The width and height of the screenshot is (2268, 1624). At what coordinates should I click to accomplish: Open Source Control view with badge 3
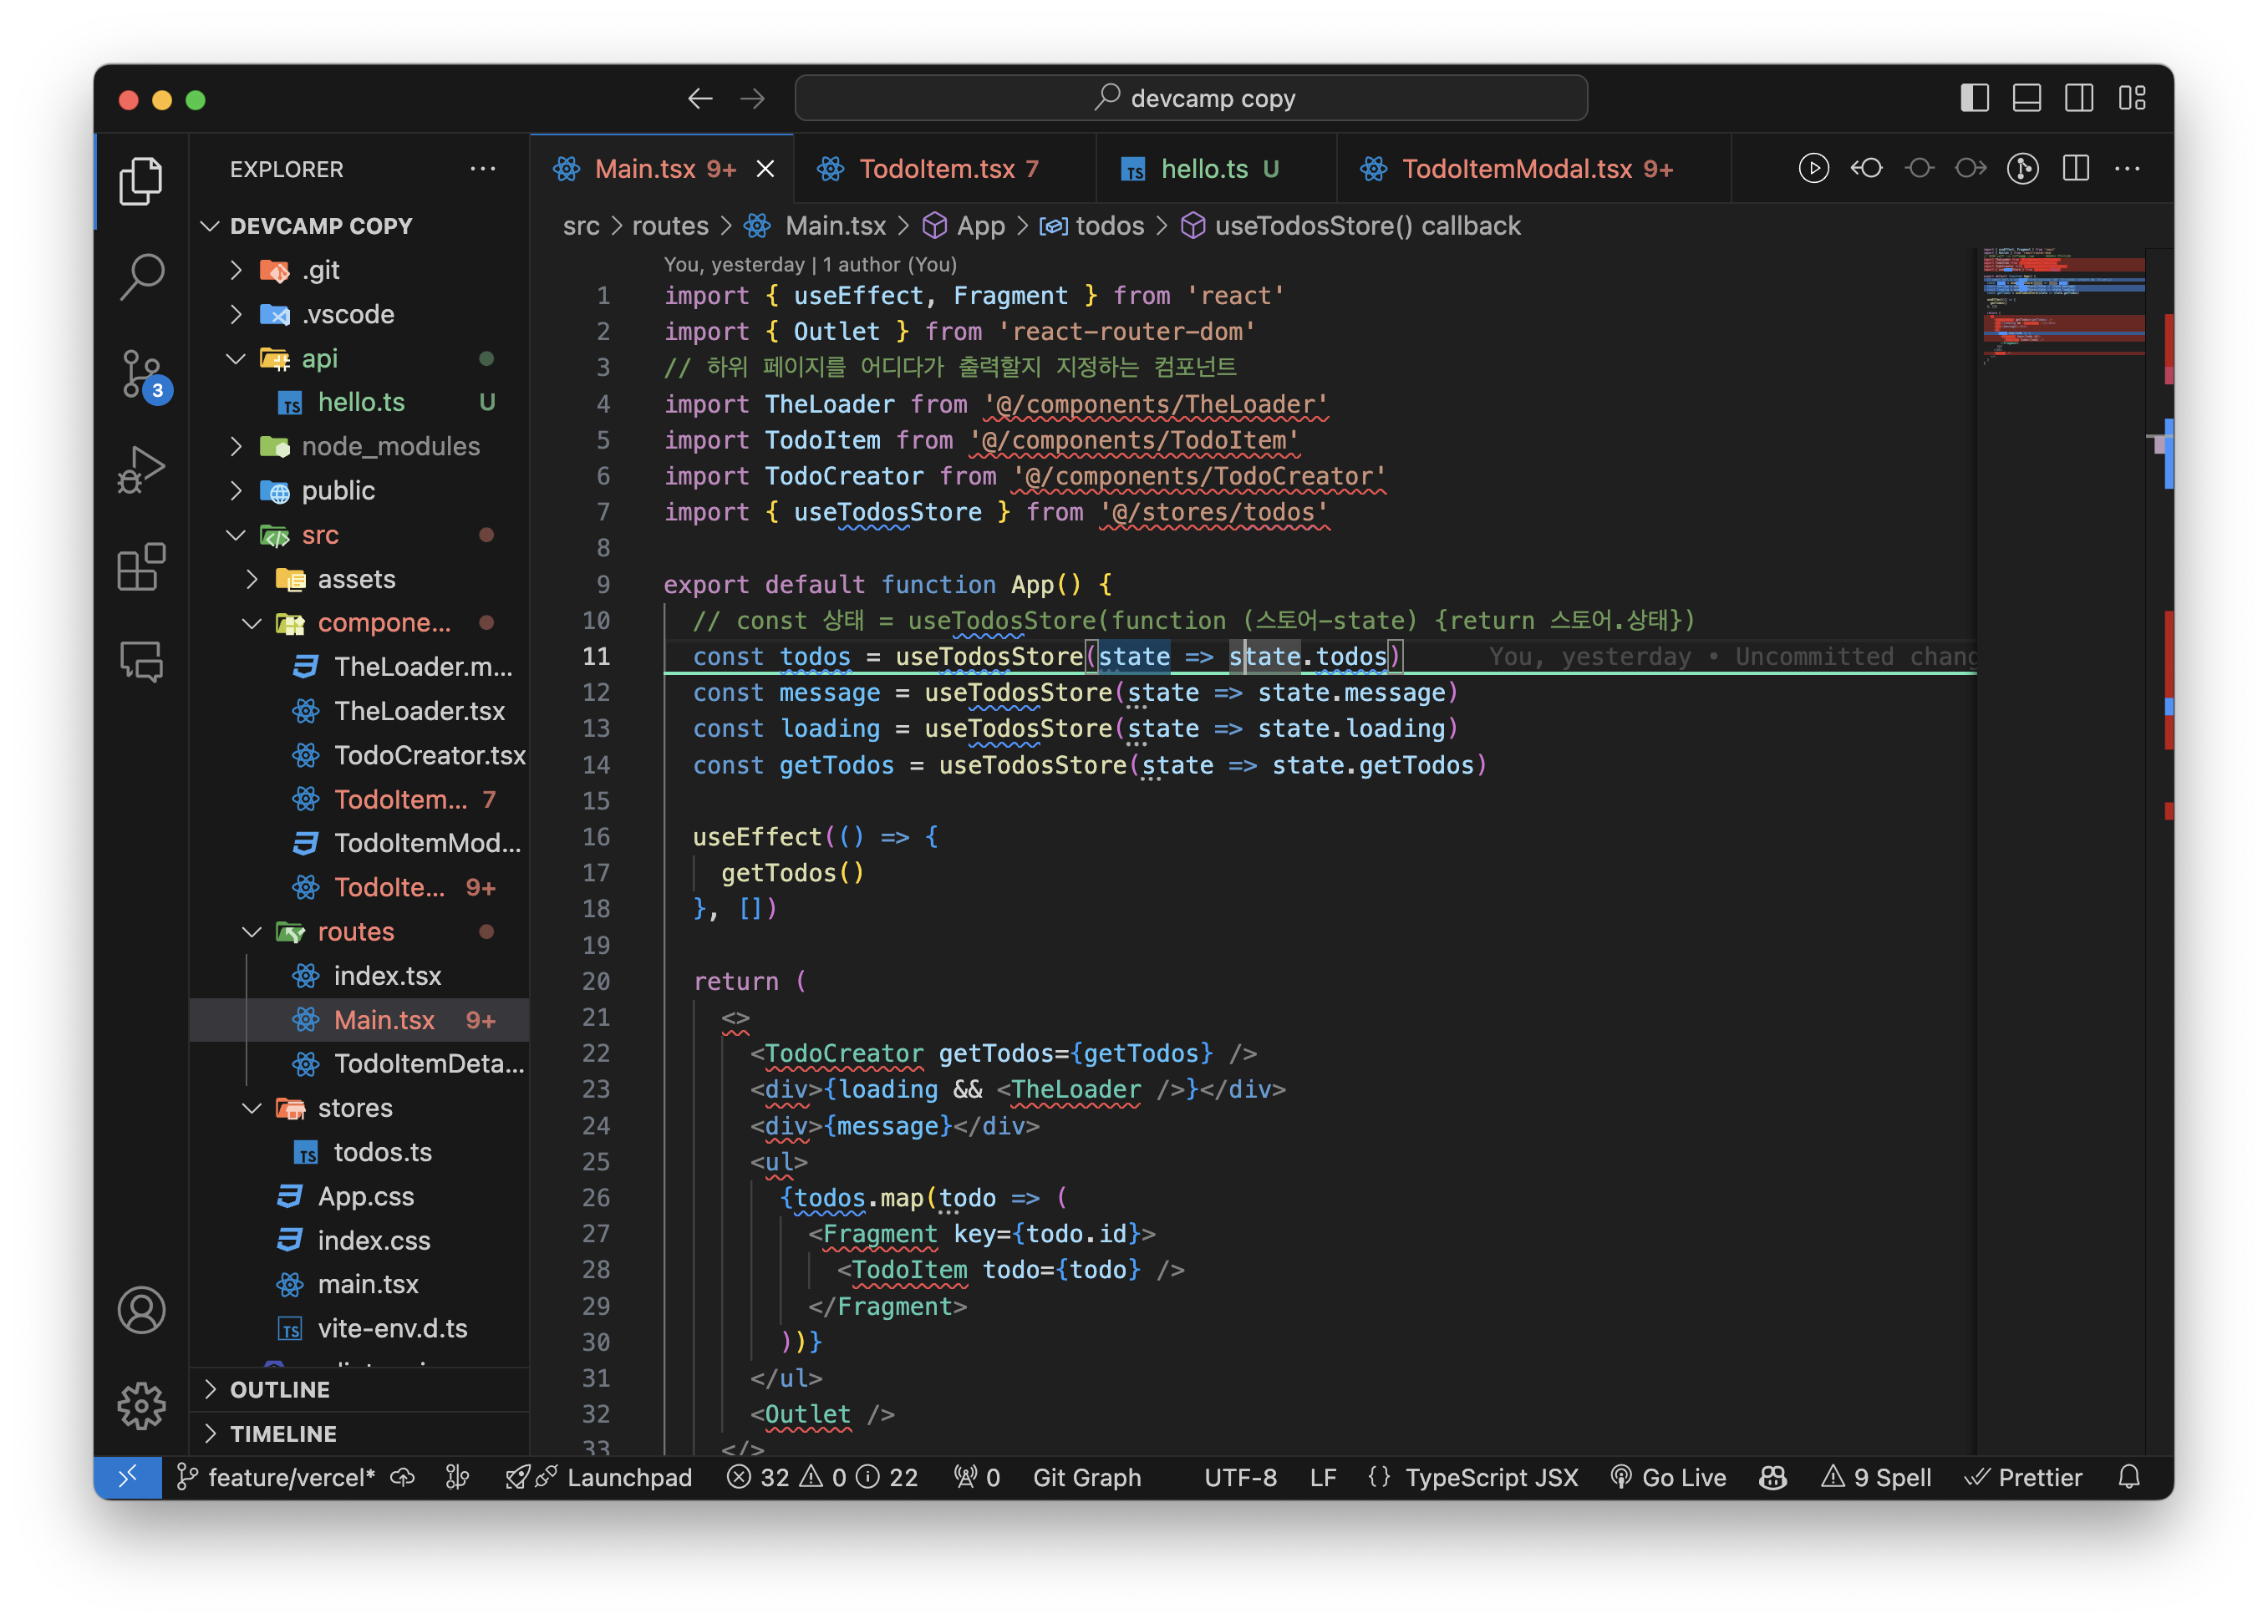point(141,373)
